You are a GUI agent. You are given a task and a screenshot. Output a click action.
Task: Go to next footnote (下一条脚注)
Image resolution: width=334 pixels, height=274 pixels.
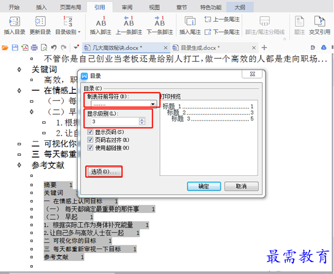159,26
